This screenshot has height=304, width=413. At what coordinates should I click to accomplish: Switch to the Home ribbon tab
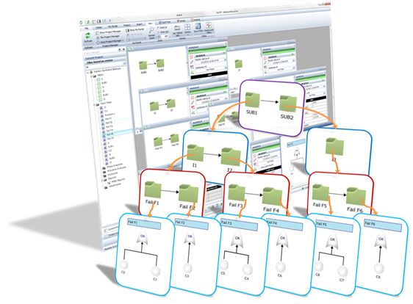pyautogui.click(x=98, y=27)
